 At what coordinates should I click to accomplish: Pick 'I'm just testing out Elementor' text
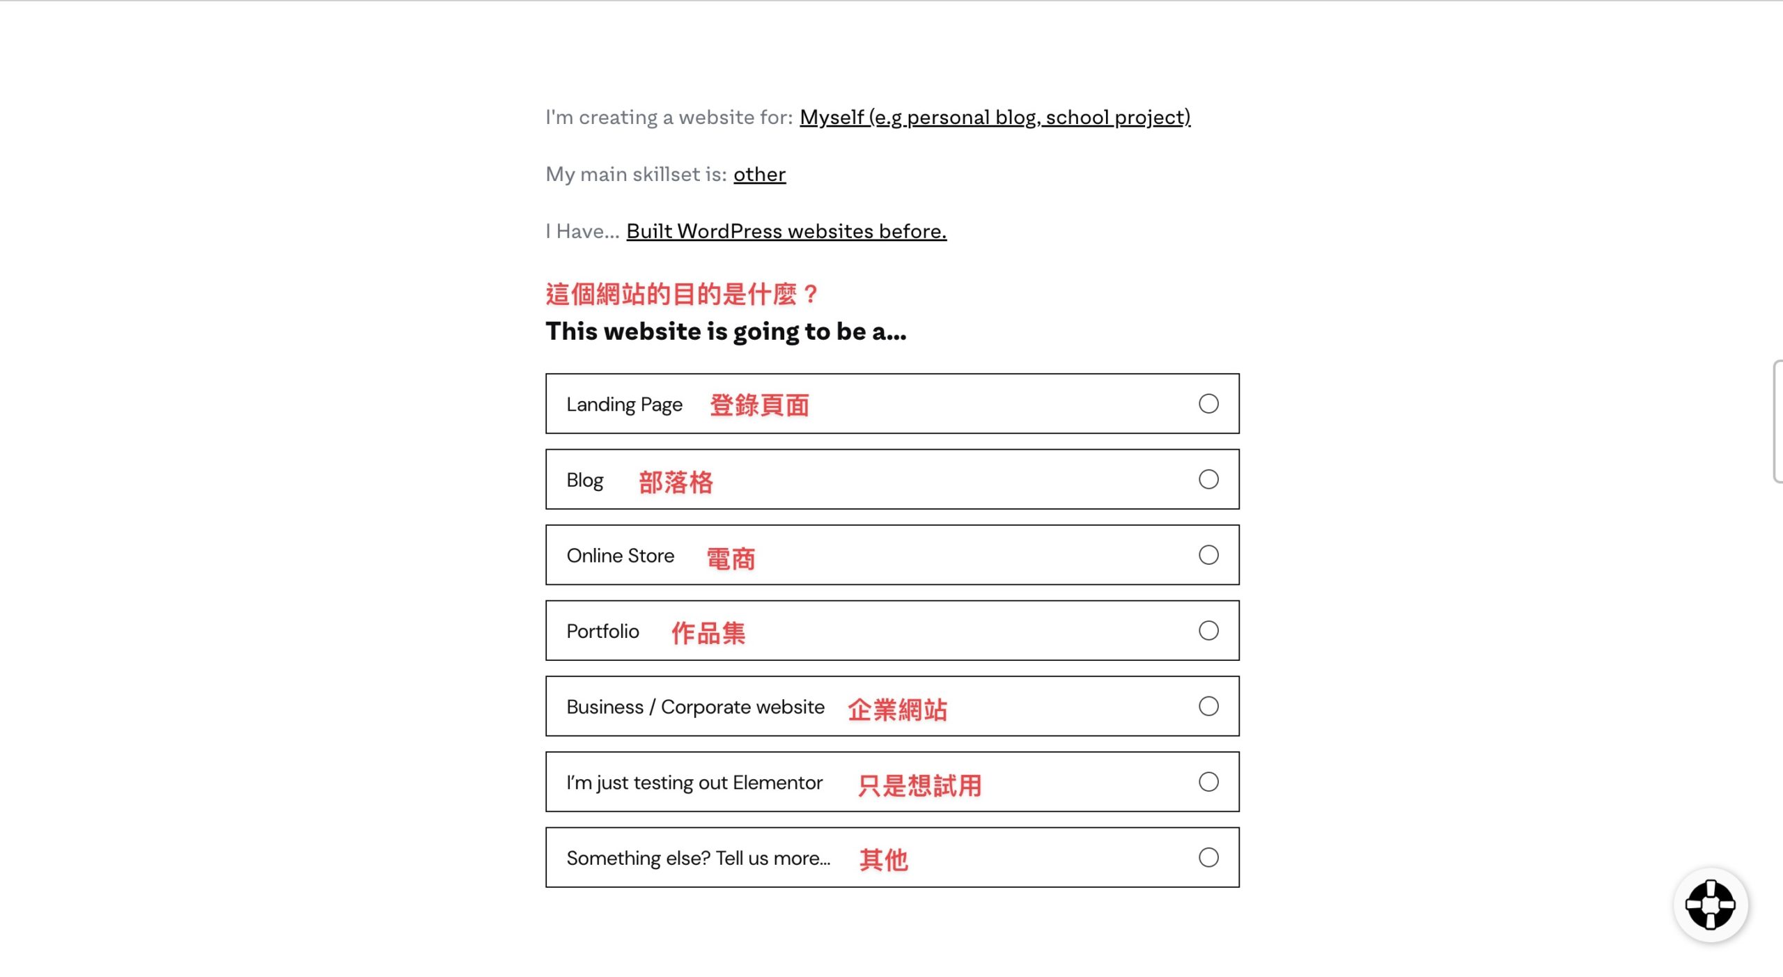[x=694, y=783]
